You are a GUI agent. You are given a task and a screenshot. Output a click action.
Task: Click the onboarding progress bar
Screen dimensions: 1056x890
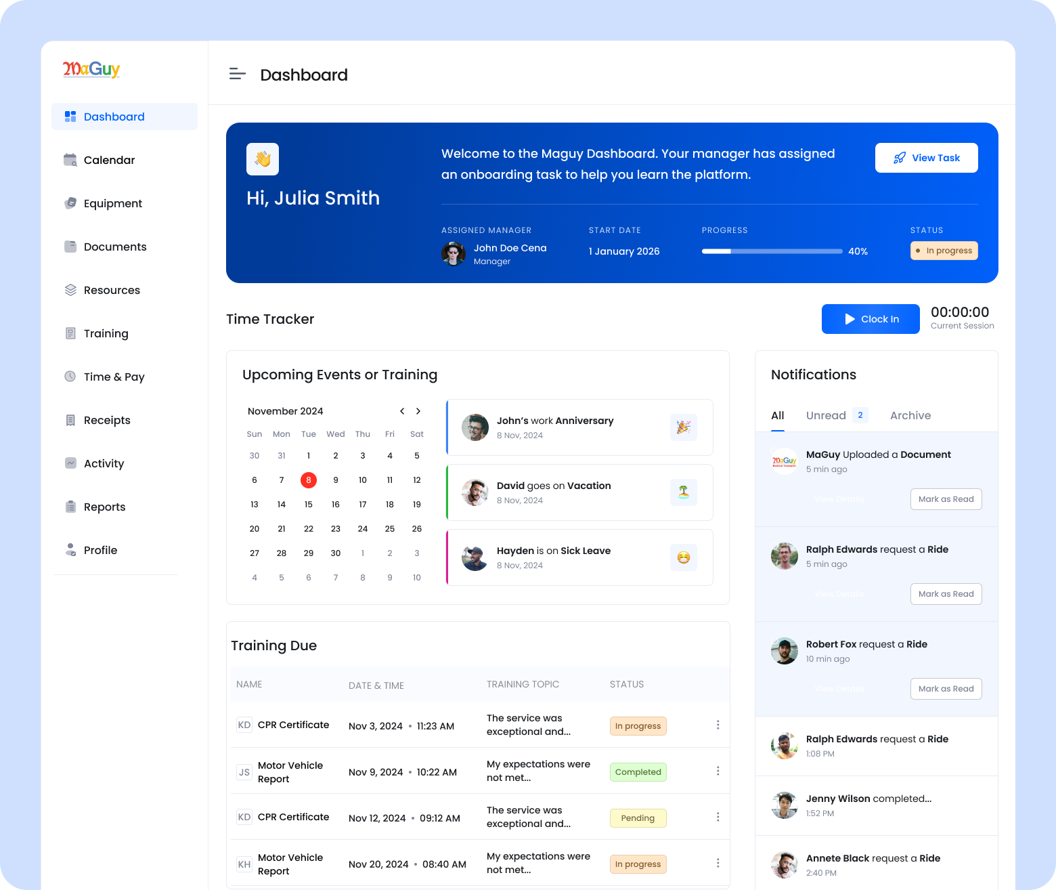click(x=772, y=251)
